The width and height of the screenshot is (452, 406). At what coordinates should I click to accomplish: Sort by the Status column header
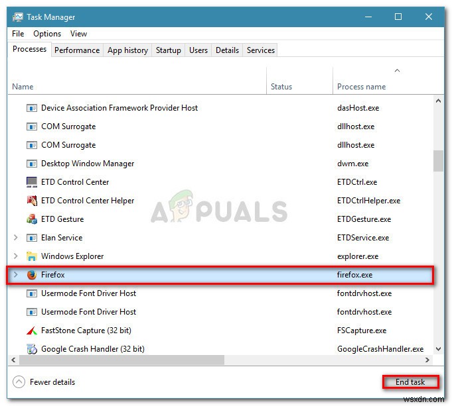[x=300, y=81]
